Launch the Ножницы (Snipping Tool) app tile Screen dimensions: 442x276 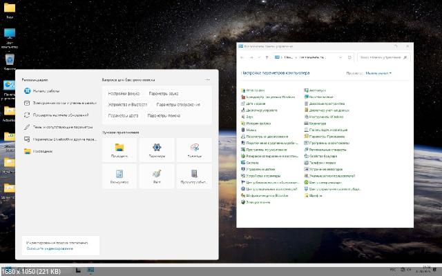click(195, 150)
